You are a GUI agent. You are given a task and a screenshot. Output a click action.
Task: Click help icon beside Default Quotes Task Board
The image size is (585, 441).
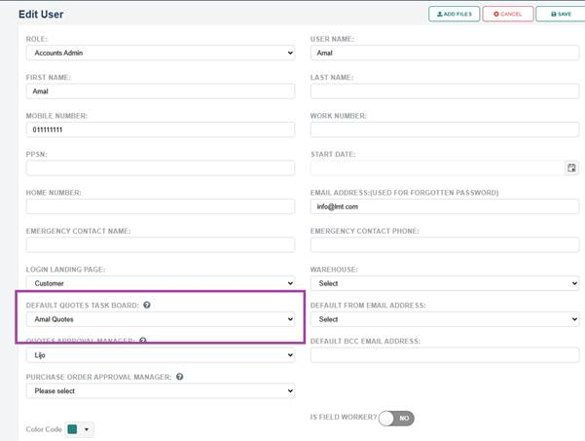[147, 305]
